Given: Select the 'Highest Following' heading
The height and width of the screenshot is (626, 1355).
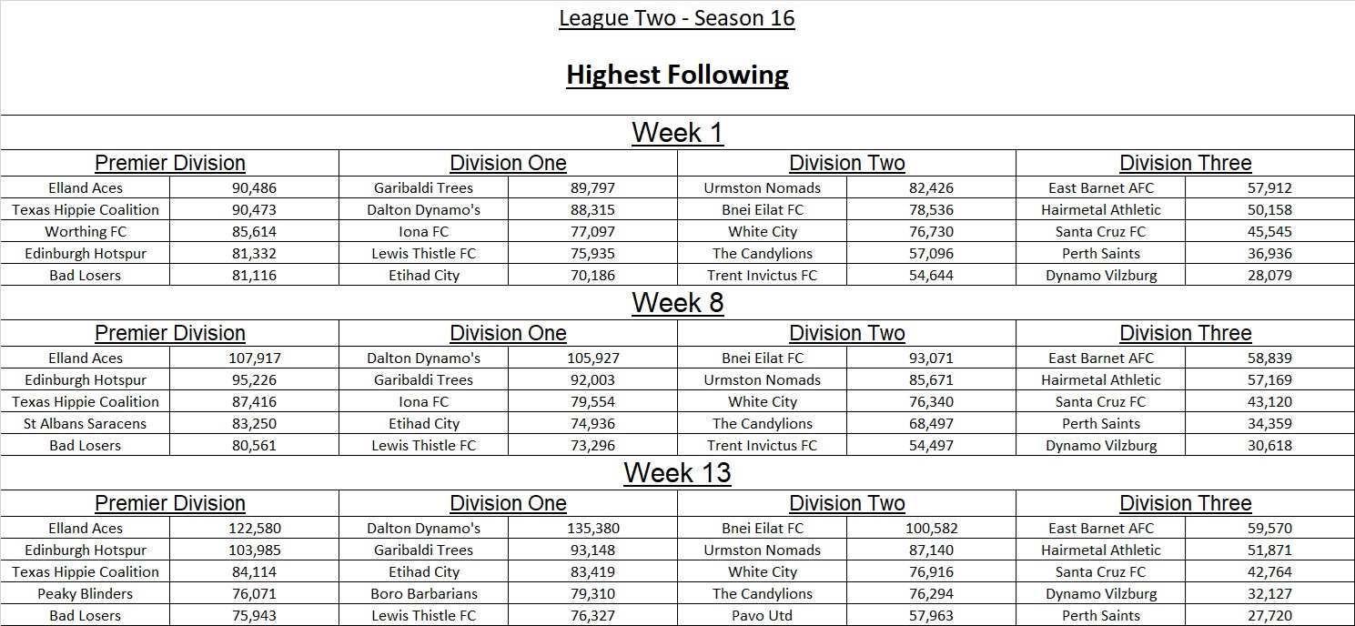Looking at the screenshot, I should pos(677,75).
